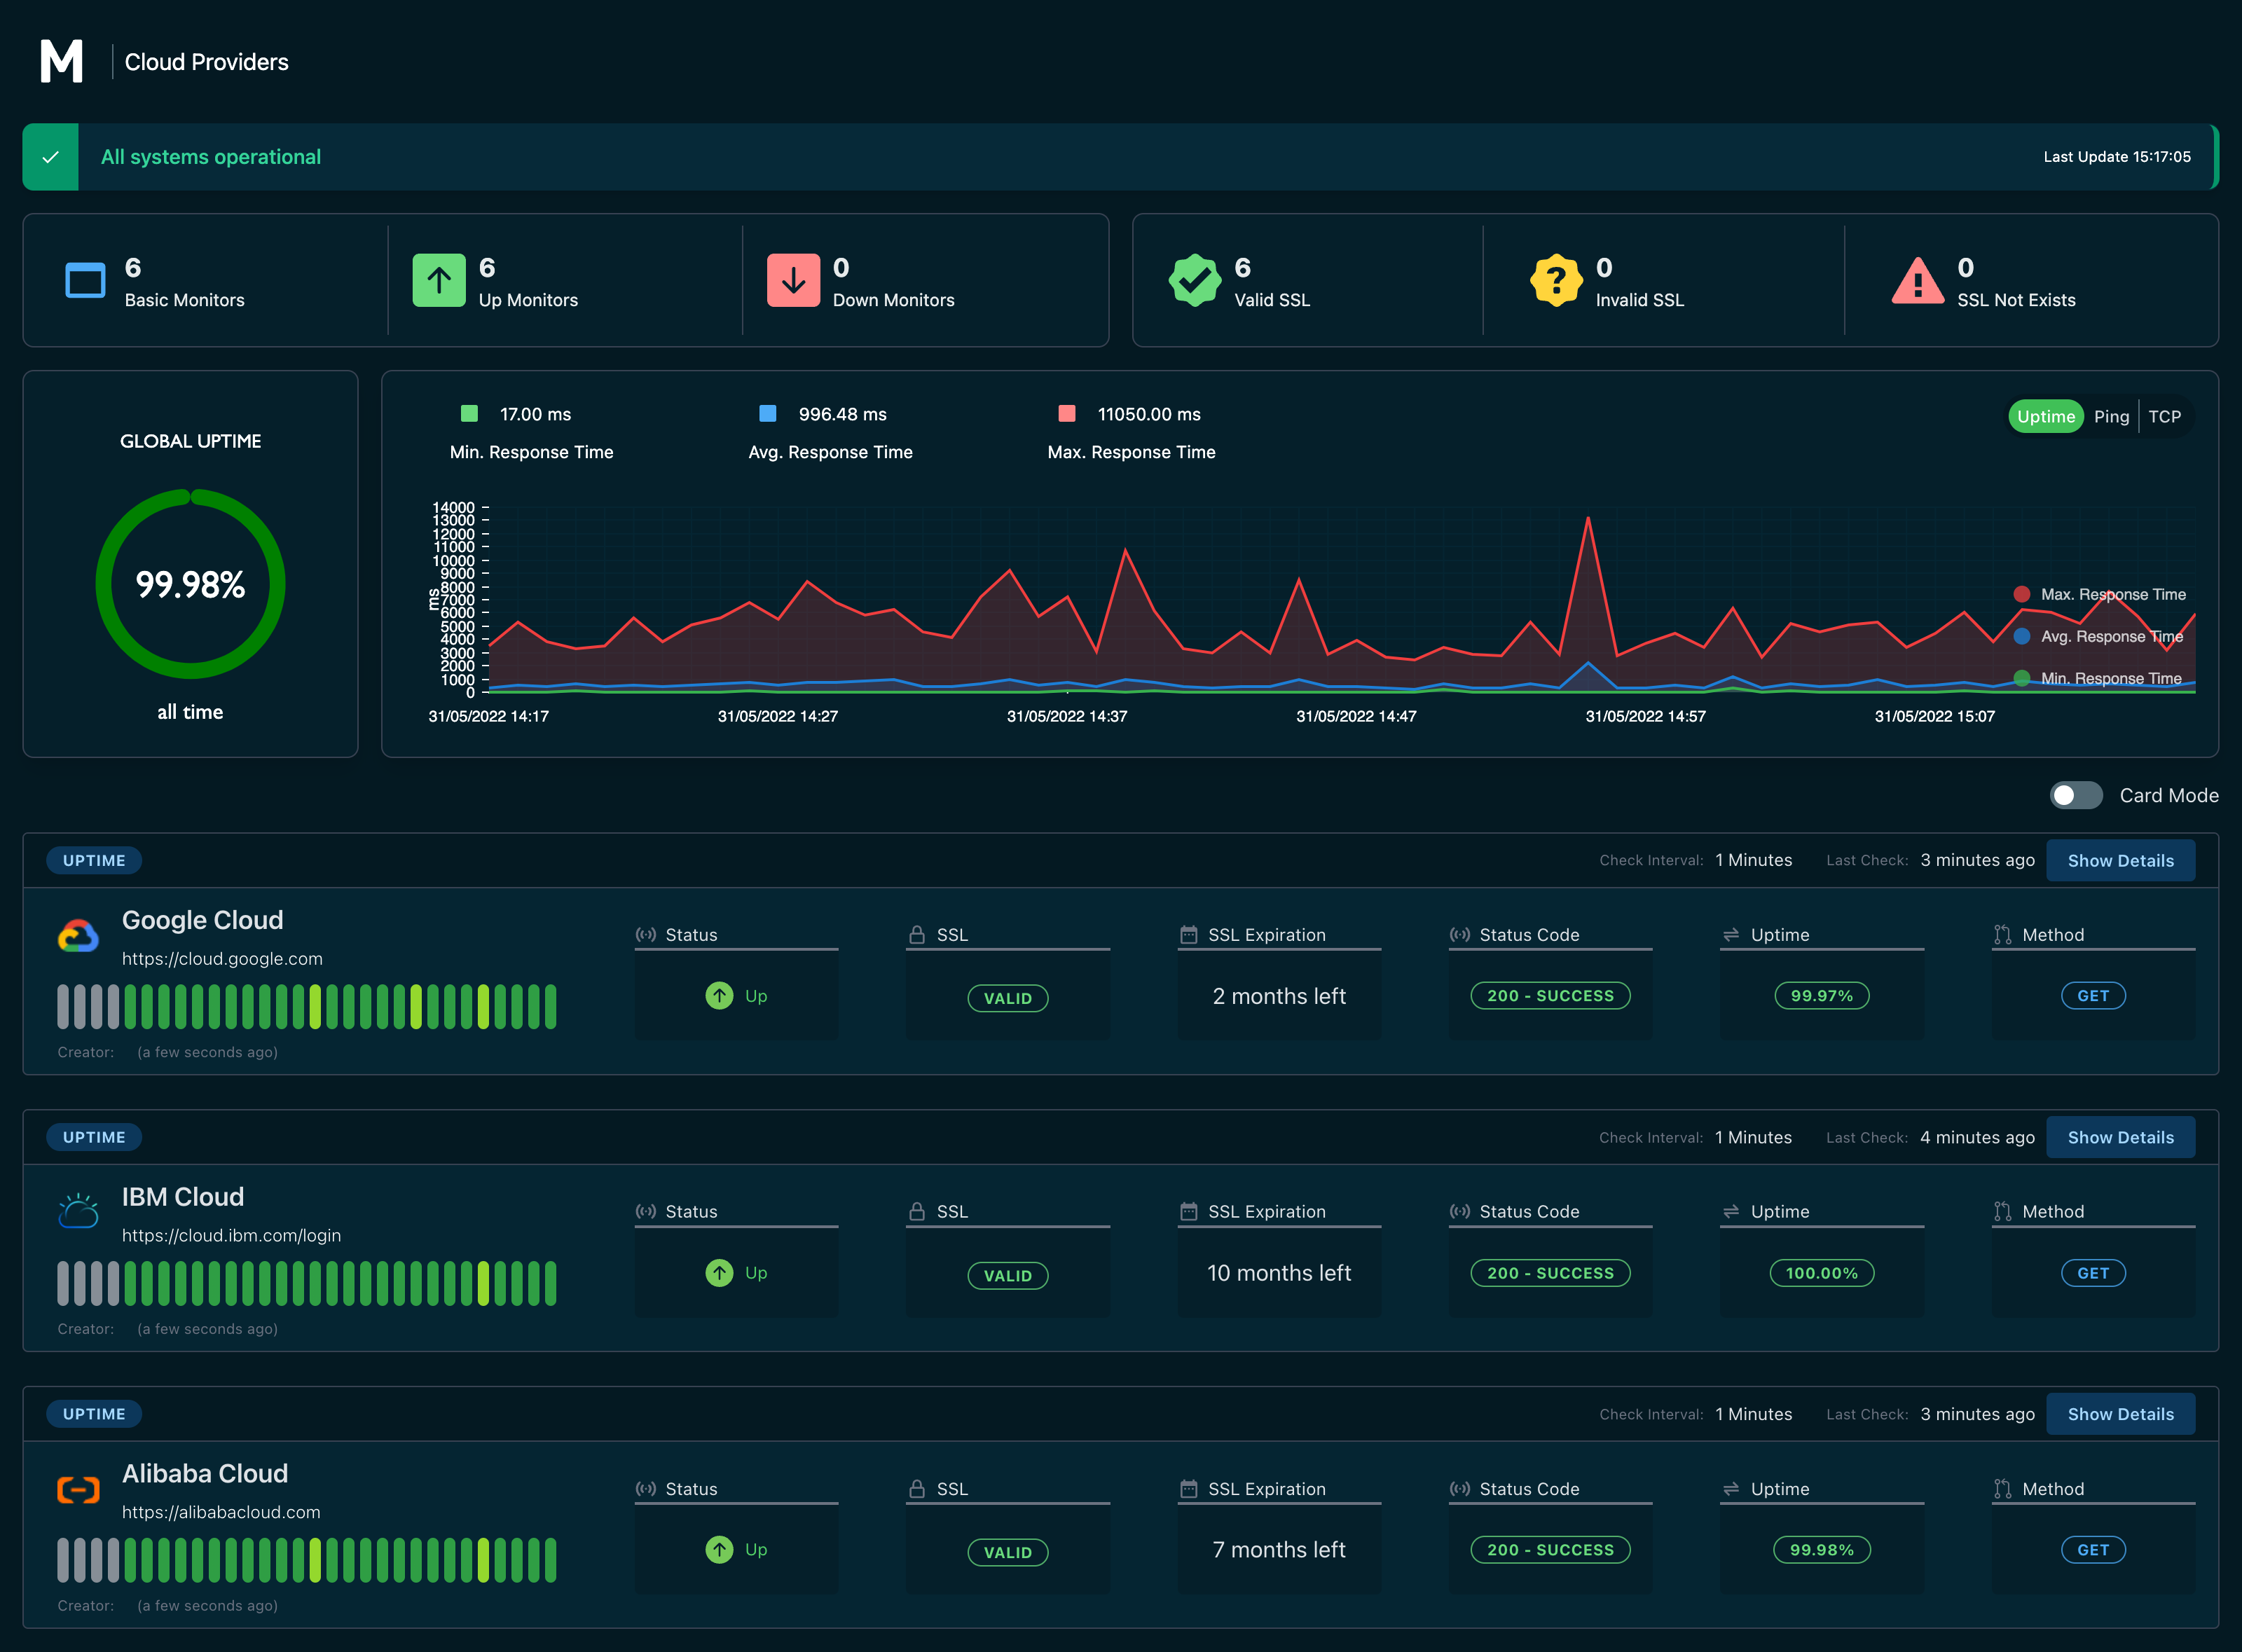This screenshot has height=1652, width=2242.
Task: Click the Cloud Providers page title
Action: point(206,62)
